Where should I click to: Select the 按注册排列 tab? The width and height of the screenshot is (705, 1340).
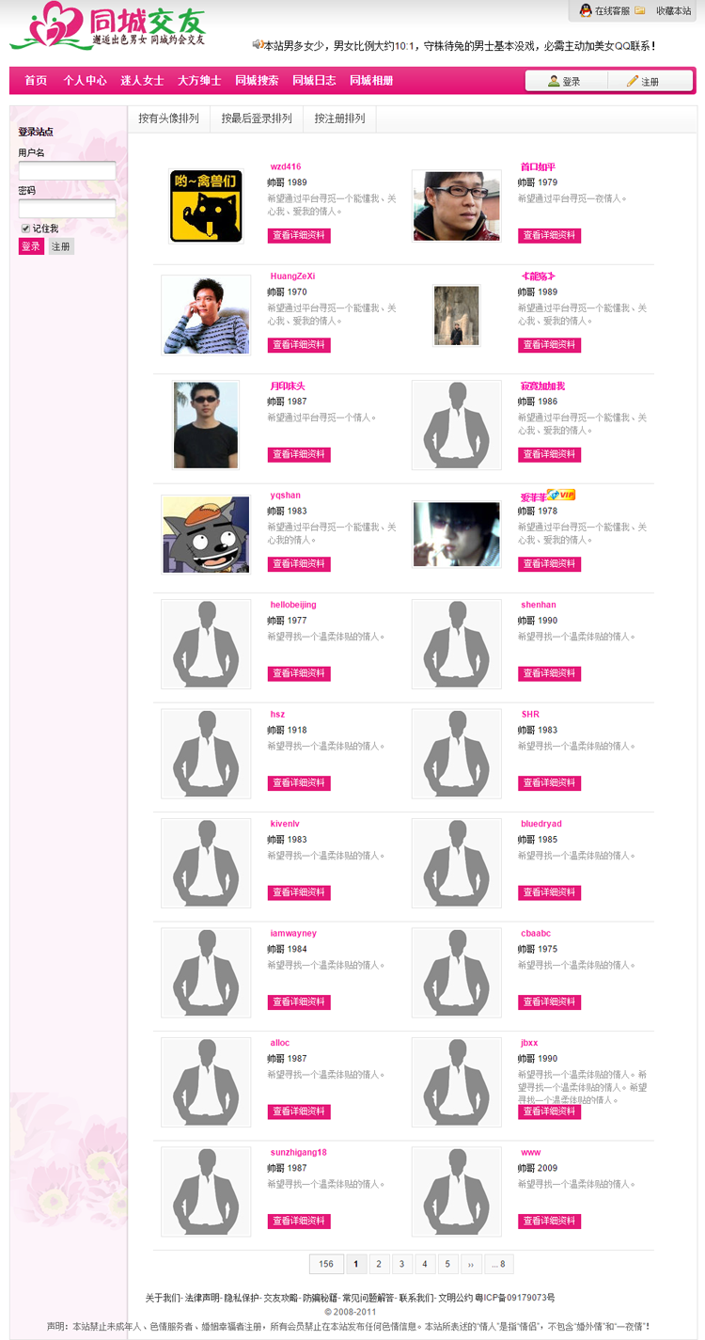tap(340, 118)
